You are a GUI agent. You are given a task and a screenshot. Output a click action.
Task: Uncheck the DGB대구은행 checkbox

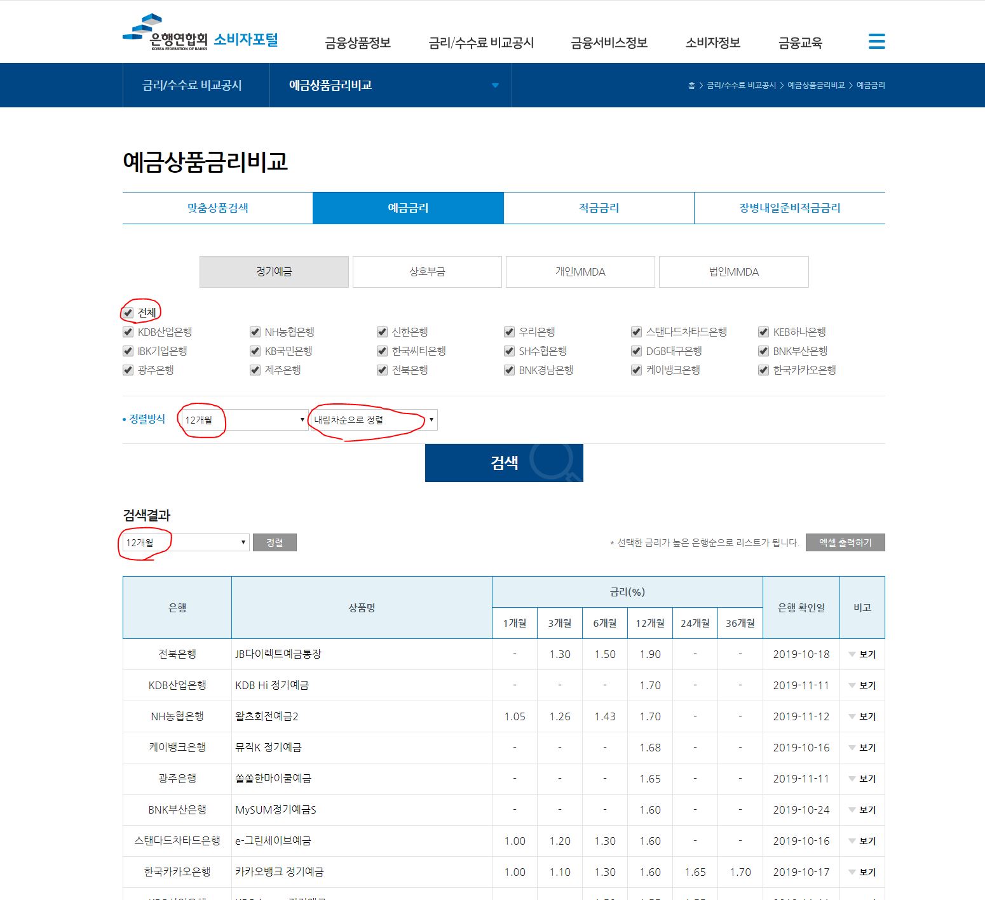click(636, 351)
